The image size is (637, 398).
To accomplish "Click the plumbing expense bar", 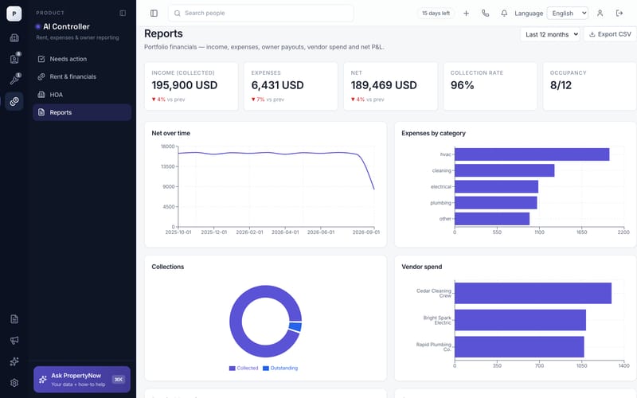I will (495, 203).
